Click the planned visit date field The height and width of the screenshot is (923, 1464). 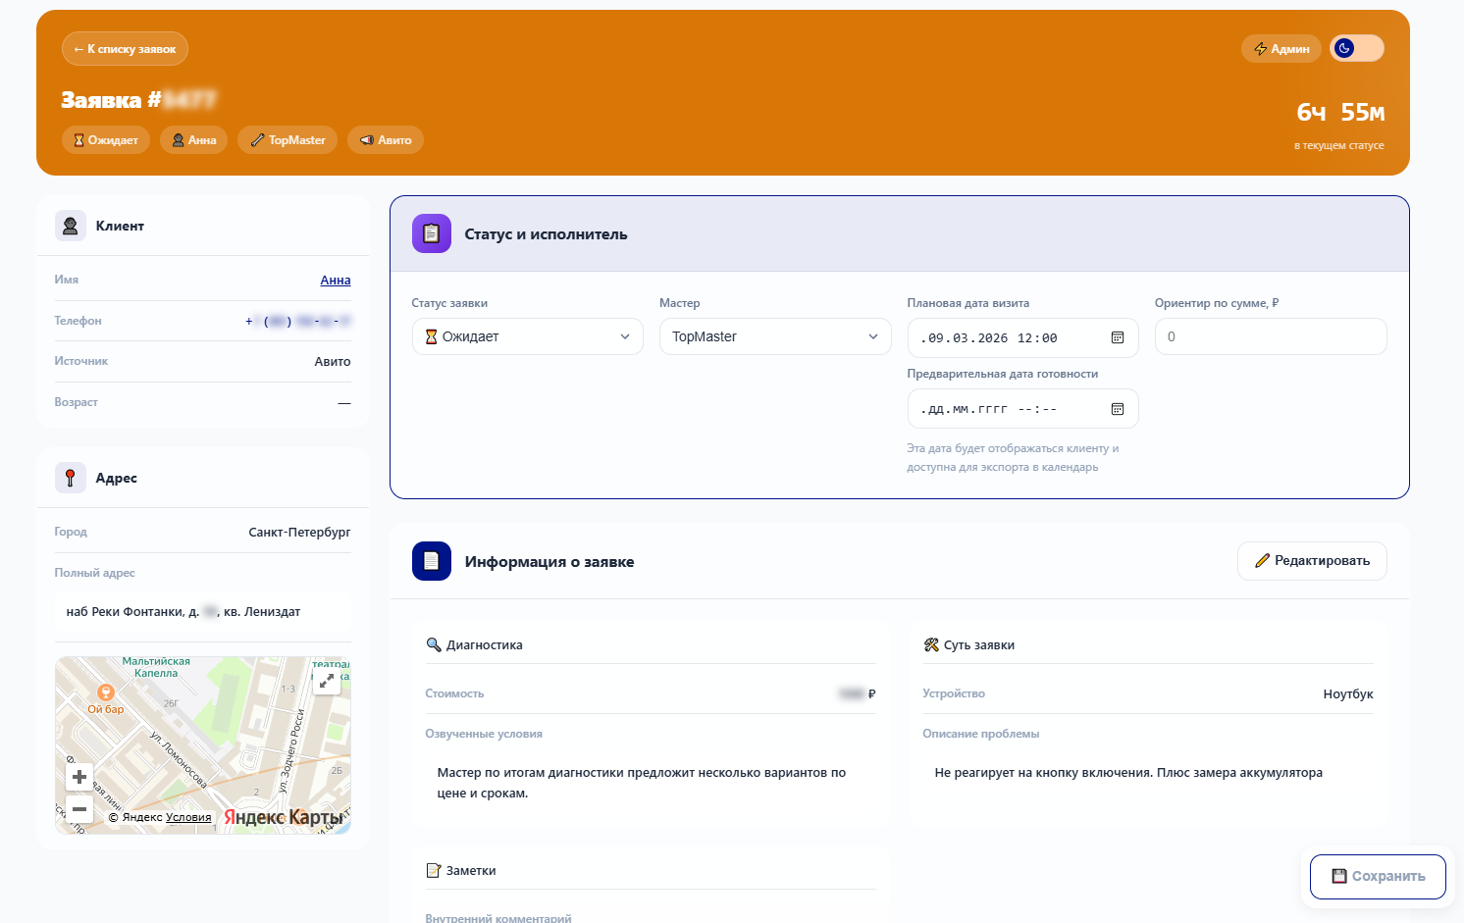click(x=1023, y=337)
